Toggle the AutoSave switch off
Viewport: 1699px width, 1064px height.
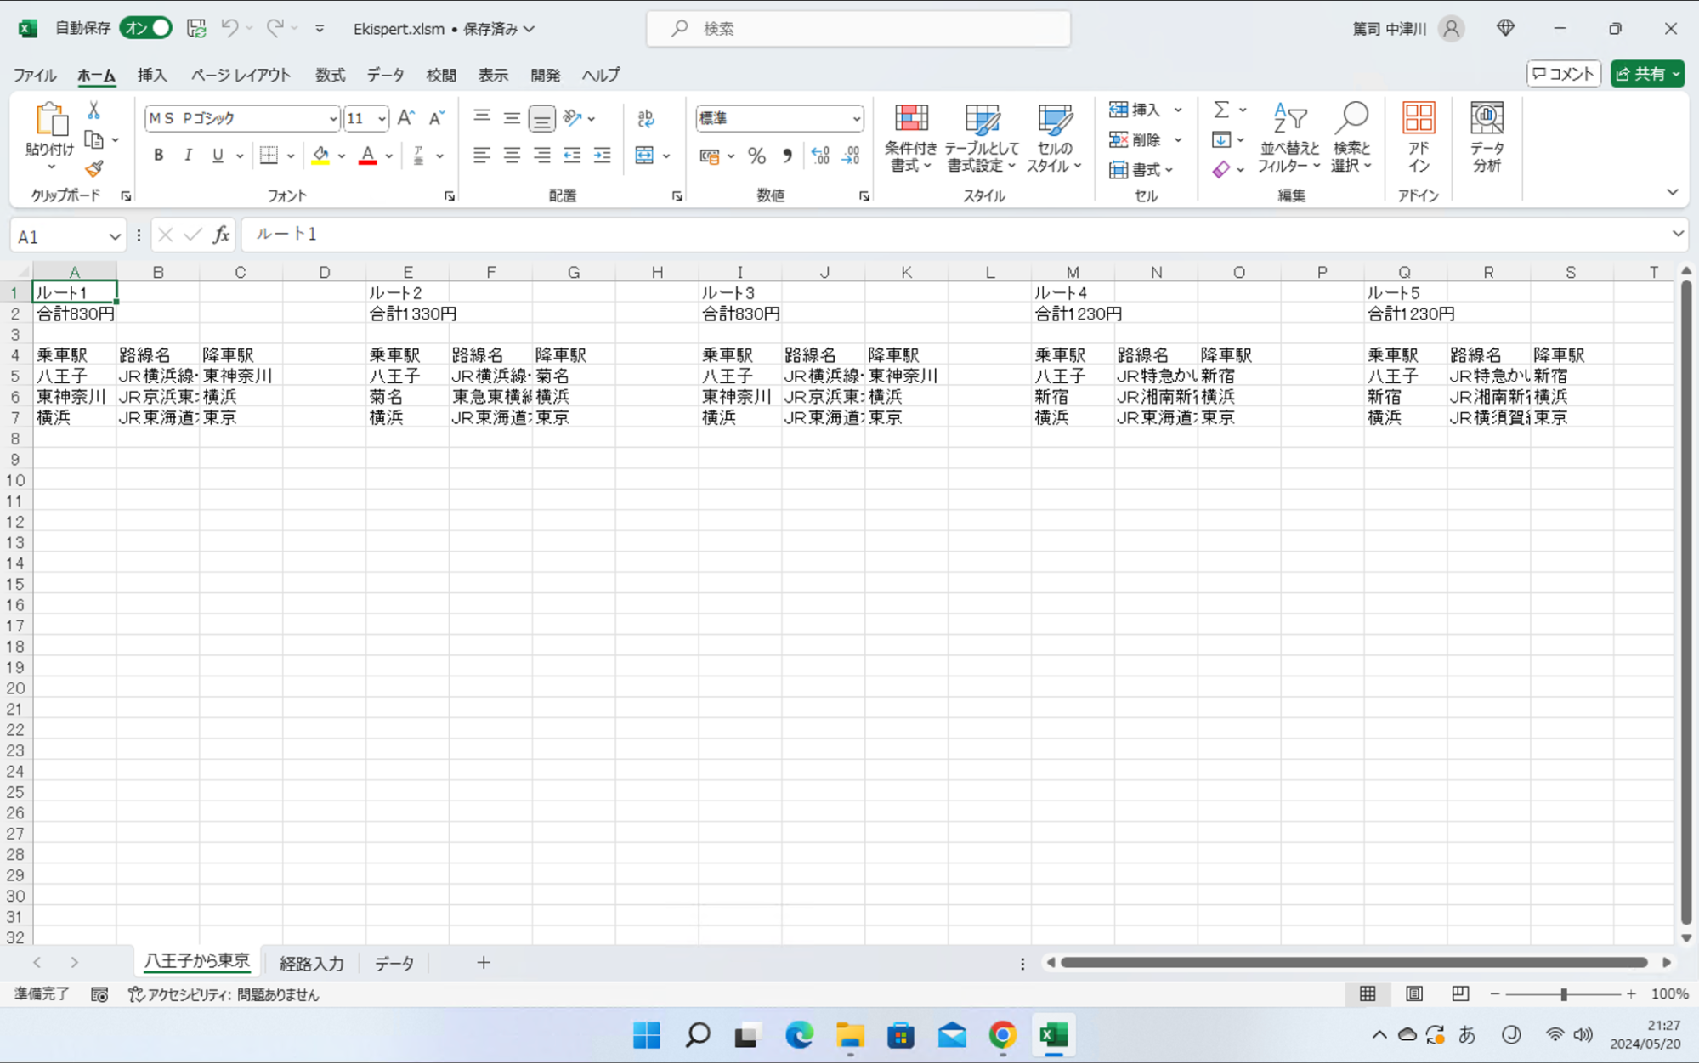(146, 28)
